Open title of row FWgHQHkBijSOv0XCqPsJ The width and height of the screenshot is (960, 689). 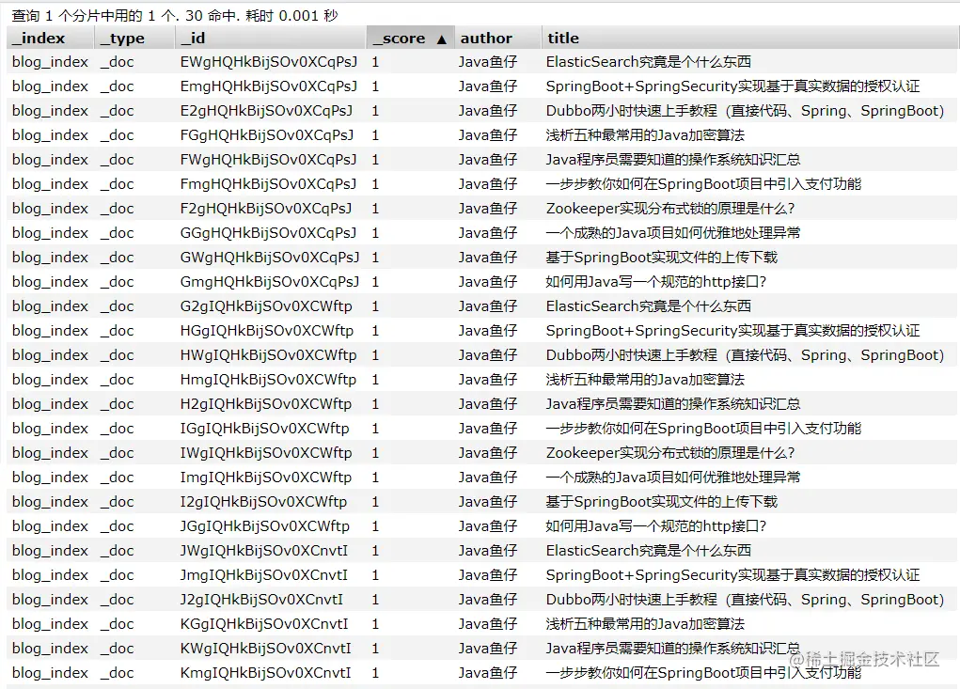click(673, 160)
